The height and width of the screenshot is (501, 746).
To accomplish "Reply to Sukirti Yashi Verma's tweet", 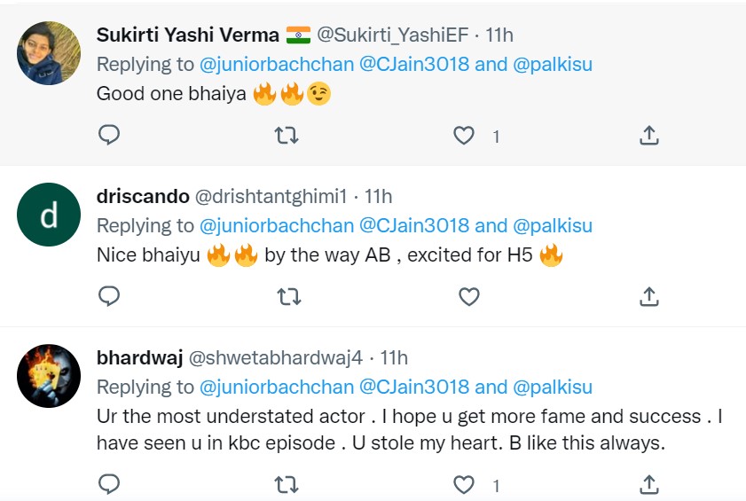I will [x=109, y=135].
